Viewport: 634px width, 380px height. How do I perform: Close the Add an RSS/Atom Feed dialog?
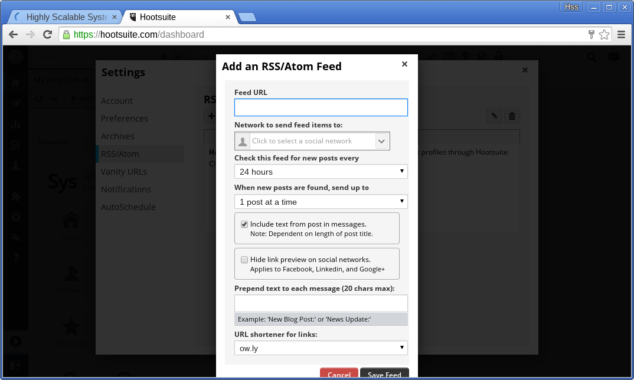[x=404, y=64]
